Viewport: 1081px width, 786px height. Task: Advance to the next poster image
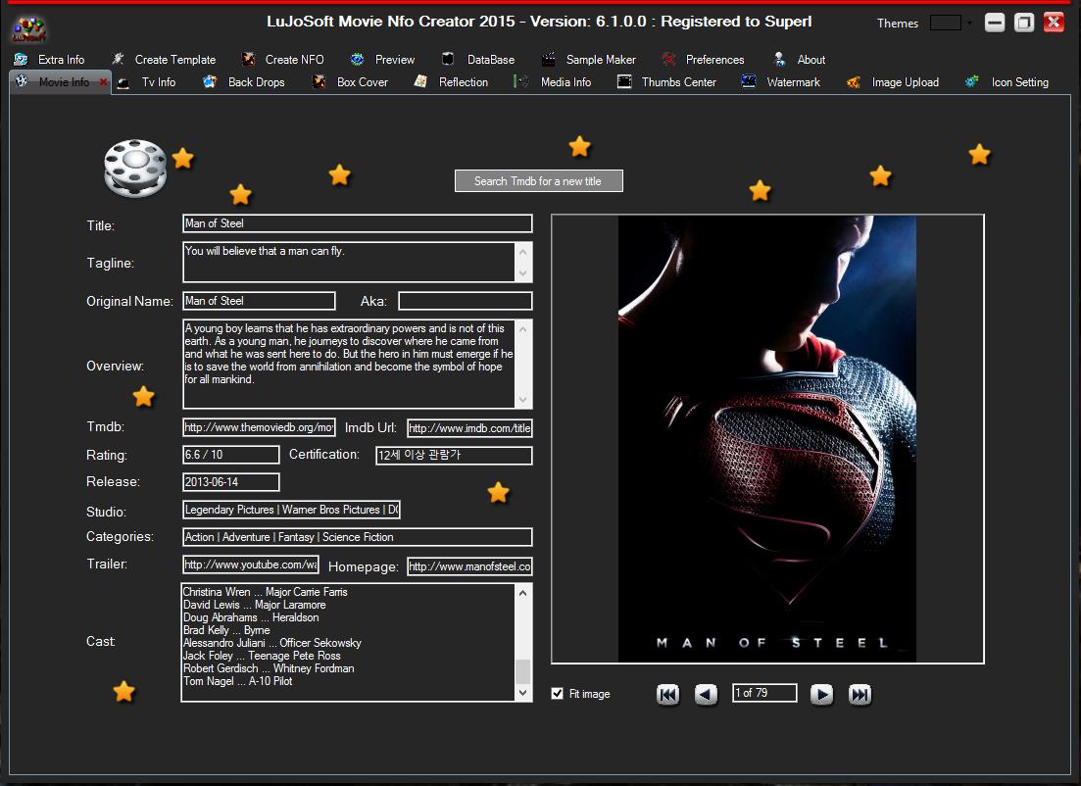tap(821, 694)
